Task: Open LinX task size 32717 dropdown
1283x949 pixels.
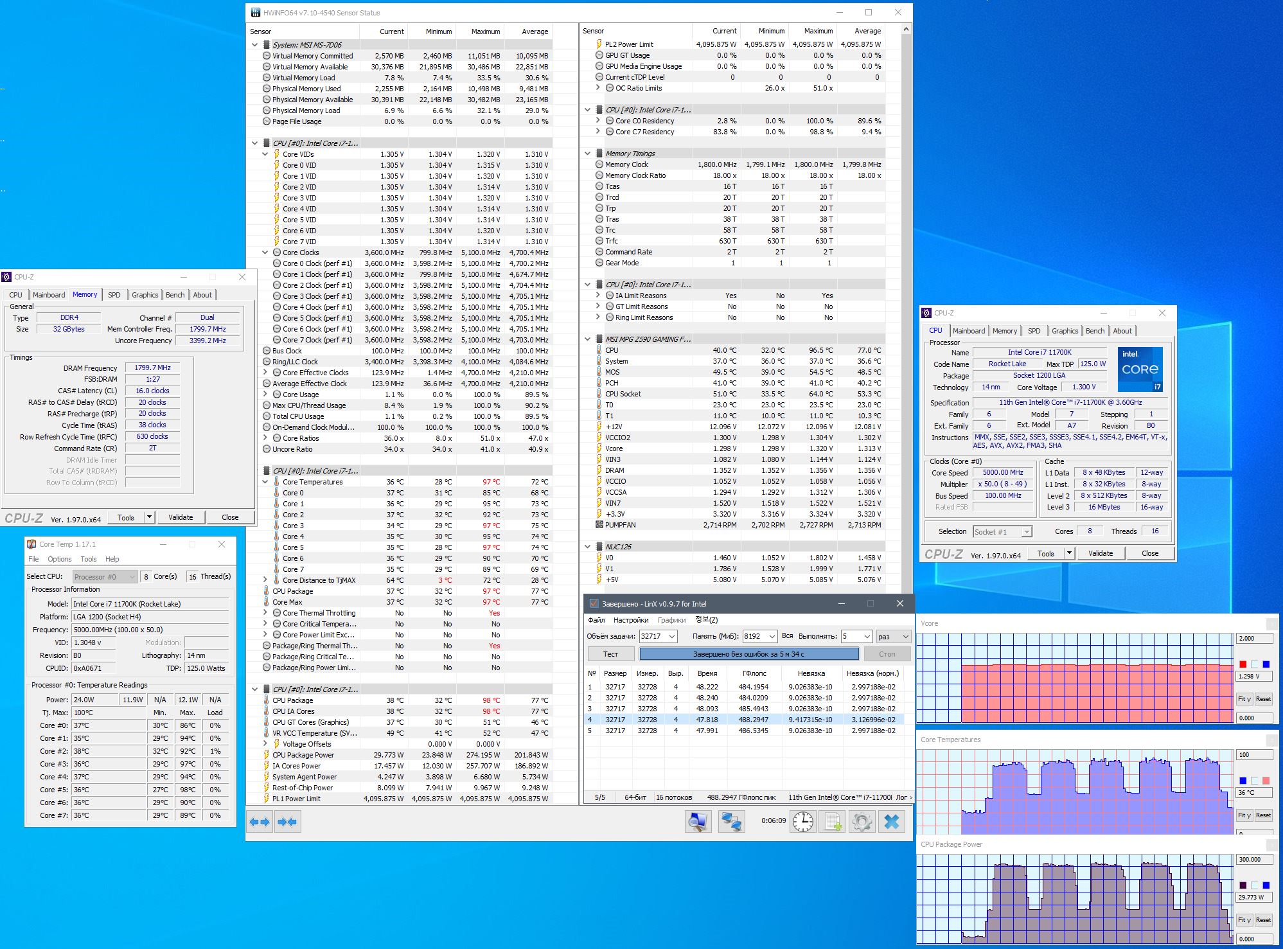Action: (671, 636)
